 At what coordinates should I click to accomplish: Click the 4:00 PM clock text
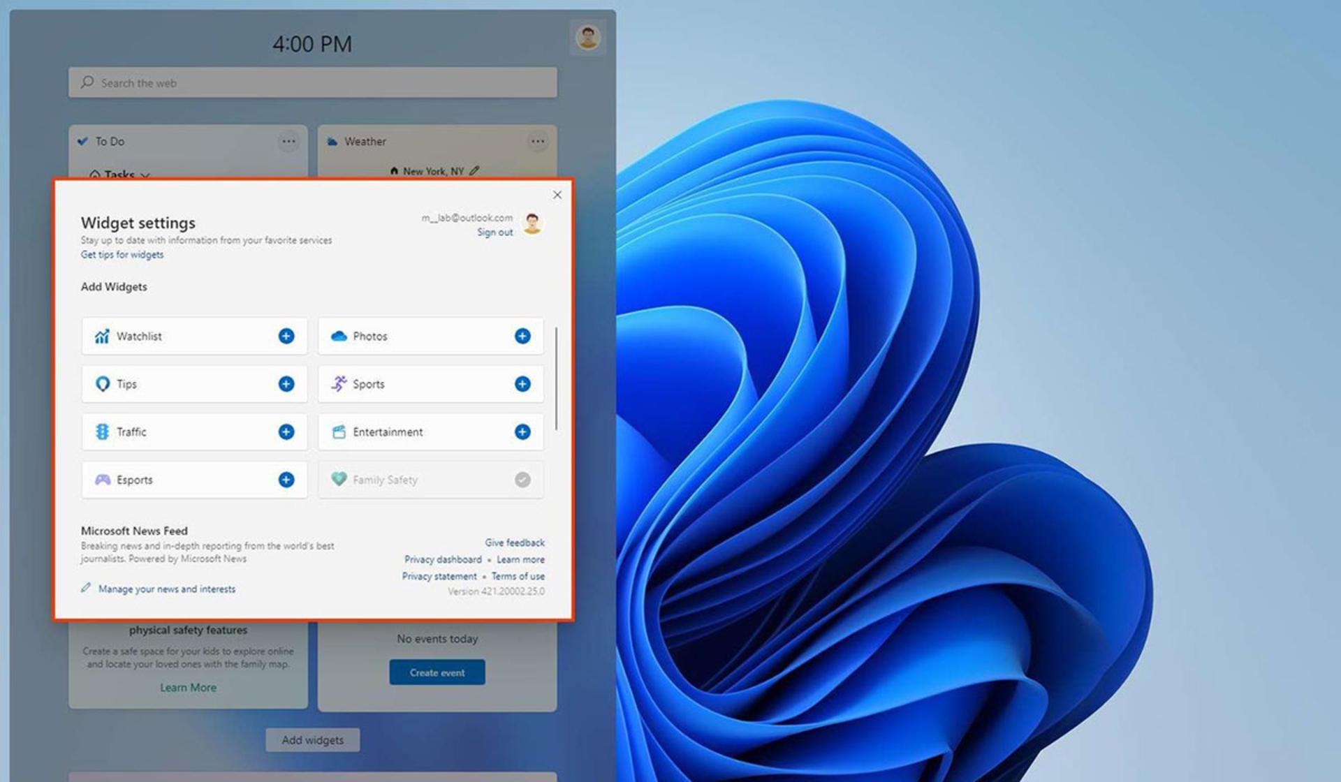(312, 44)
